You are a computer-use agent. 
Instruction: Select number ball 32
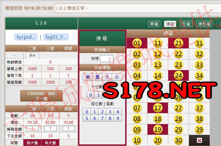pyautogui.click(x=199, y=54)
